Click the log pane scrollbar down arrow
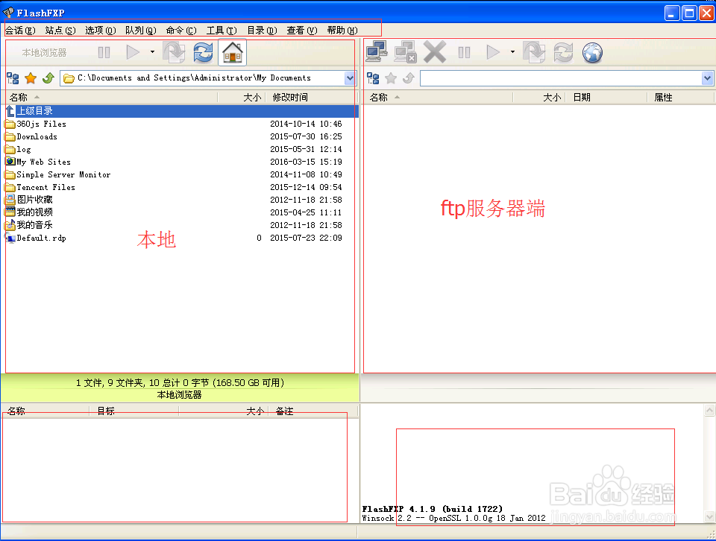Screen dimensions: 716x541 [709, 517]
